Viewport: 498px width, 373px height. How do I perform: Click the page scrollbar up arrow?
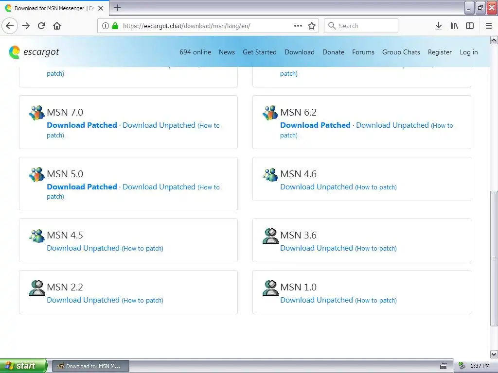pos(494,40)
